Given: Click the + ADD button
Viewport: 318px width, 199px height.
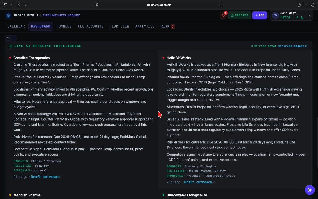Looking at the screenshot, I should pos(260,15).
